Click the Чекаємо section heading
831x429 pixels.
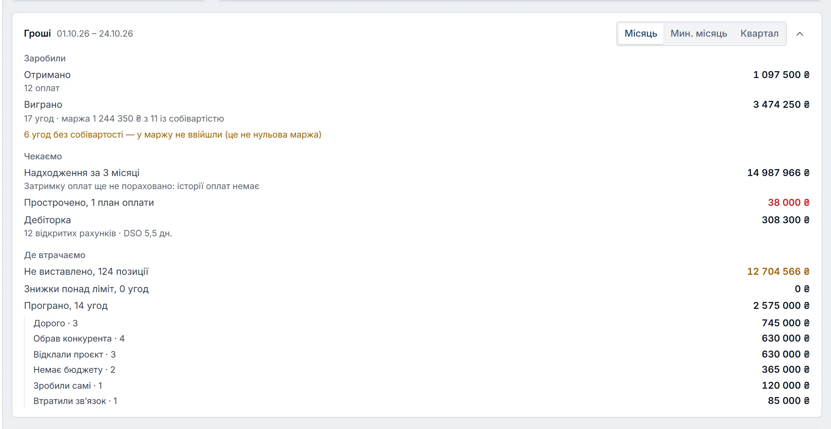pos(43,156)
